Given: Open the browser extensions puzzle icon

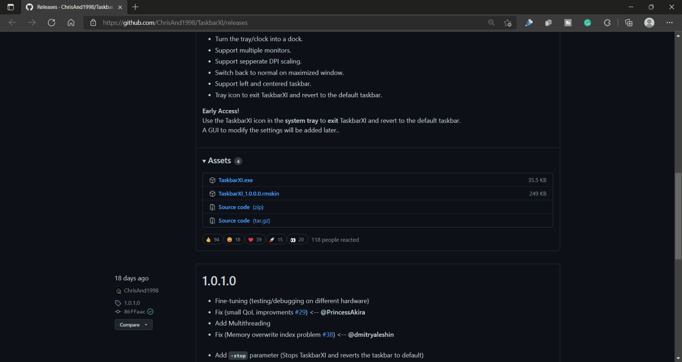Looking at the screenshot, I should pyautogui.click(x=607, y=23).
